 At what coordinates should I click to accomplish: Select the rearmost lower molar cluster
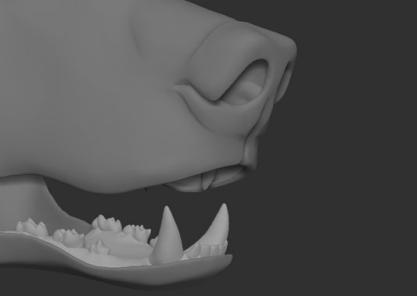point(32,227)
